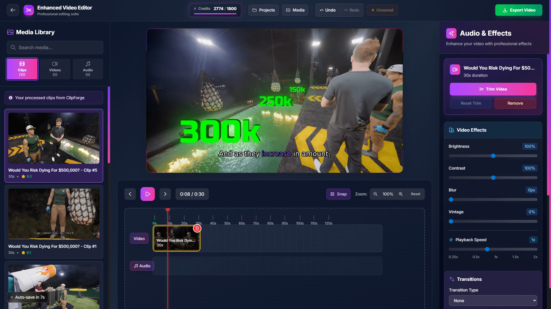This screenshot has height=309, width=551.
Task: Click the Undo icon
Action: [327, 10]
